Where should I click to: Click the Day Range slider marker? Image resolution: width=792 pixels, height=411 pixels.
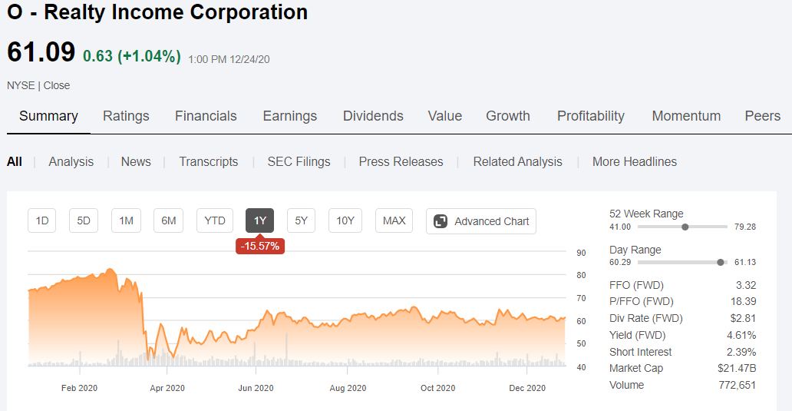click(x=720, y=263)
